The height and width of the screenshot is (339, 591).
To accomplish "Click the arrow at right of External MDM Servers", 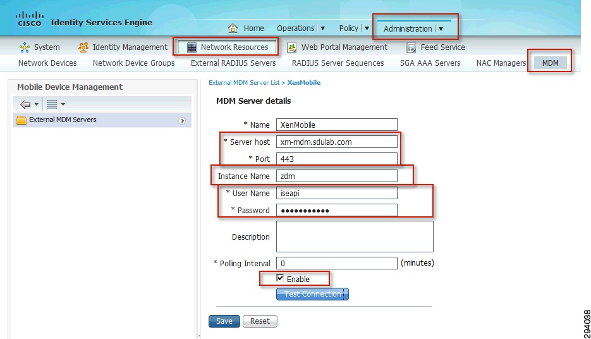I will tap(182, 121).
